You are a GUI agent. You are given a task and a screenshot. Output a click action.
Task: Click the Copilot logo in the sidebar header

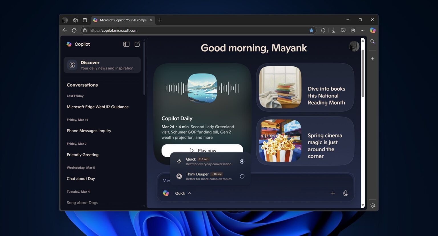pyautogui.click(x=69, y=44)
